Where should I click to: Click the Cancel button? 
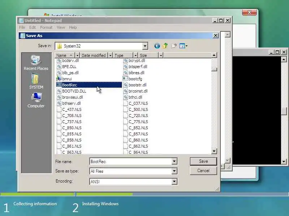point(203,171)
